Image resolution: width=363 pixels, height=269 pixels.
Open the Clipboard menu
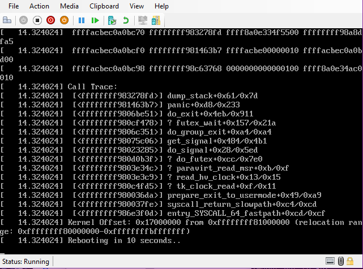pos(104,6)
